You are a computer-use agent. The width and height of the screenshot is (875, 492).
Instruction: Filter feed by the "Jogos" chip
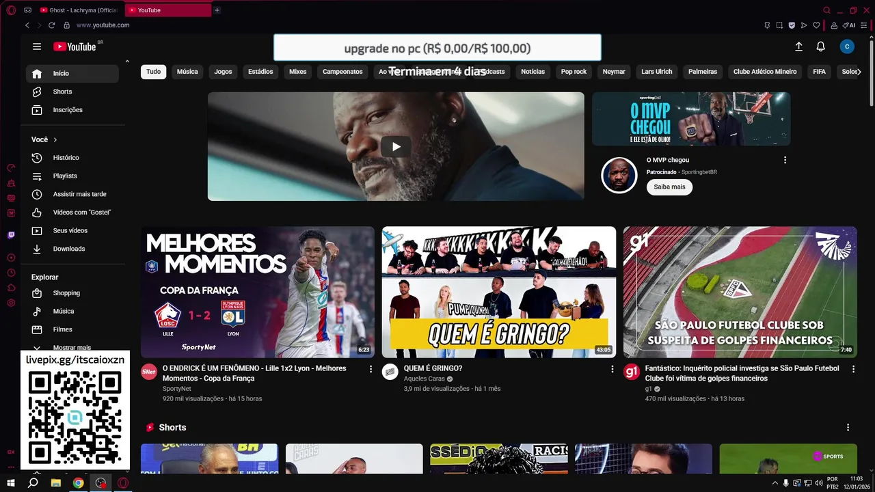[223, 72]
